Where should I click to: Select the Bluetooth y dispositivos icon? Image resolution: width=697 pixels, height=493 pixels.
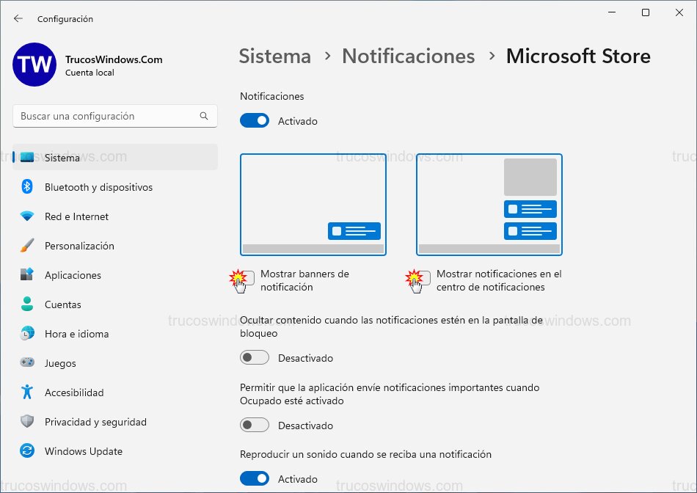tap(27, 187)
